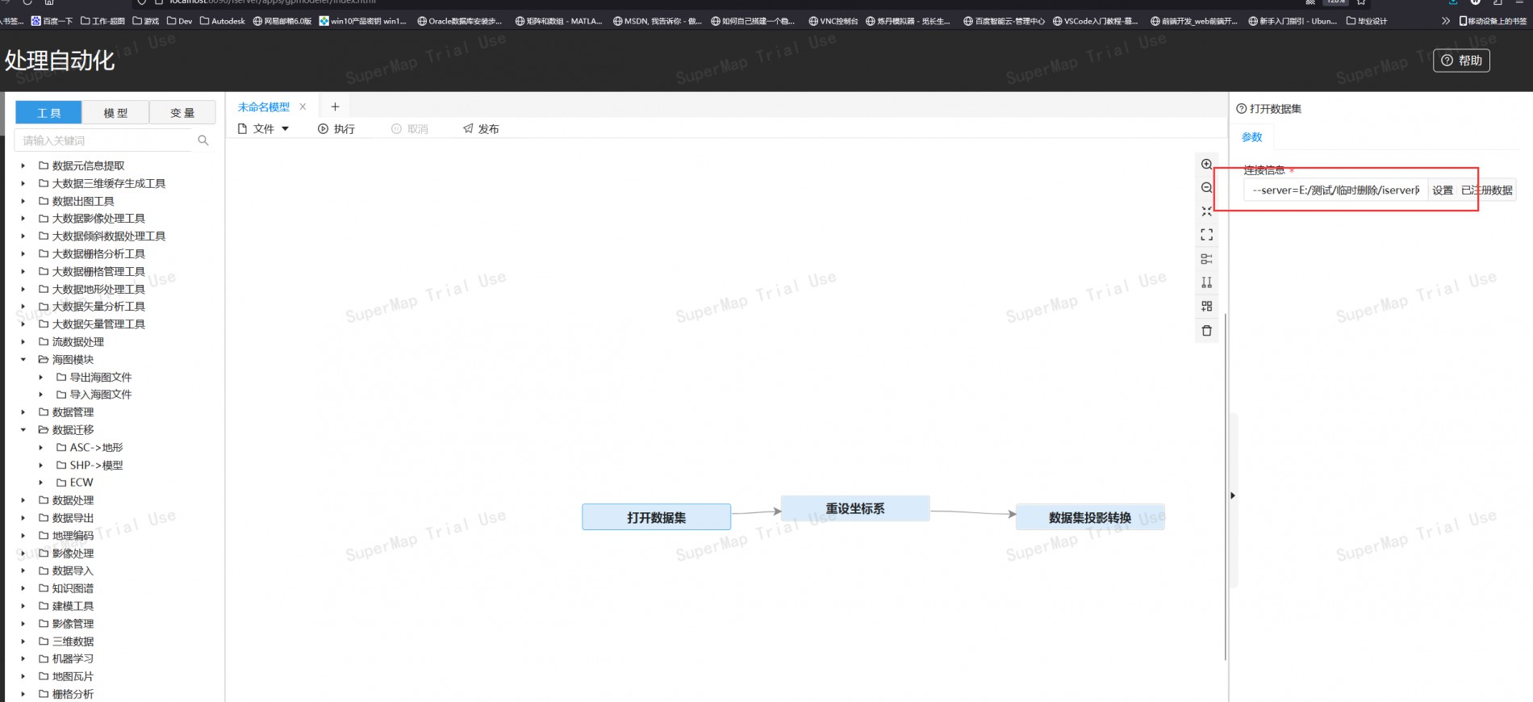Click help icon beside 打开数据集 title
Image resolution: width=1533 pixels, height=702 pixels.
[x=1241, y=109]
